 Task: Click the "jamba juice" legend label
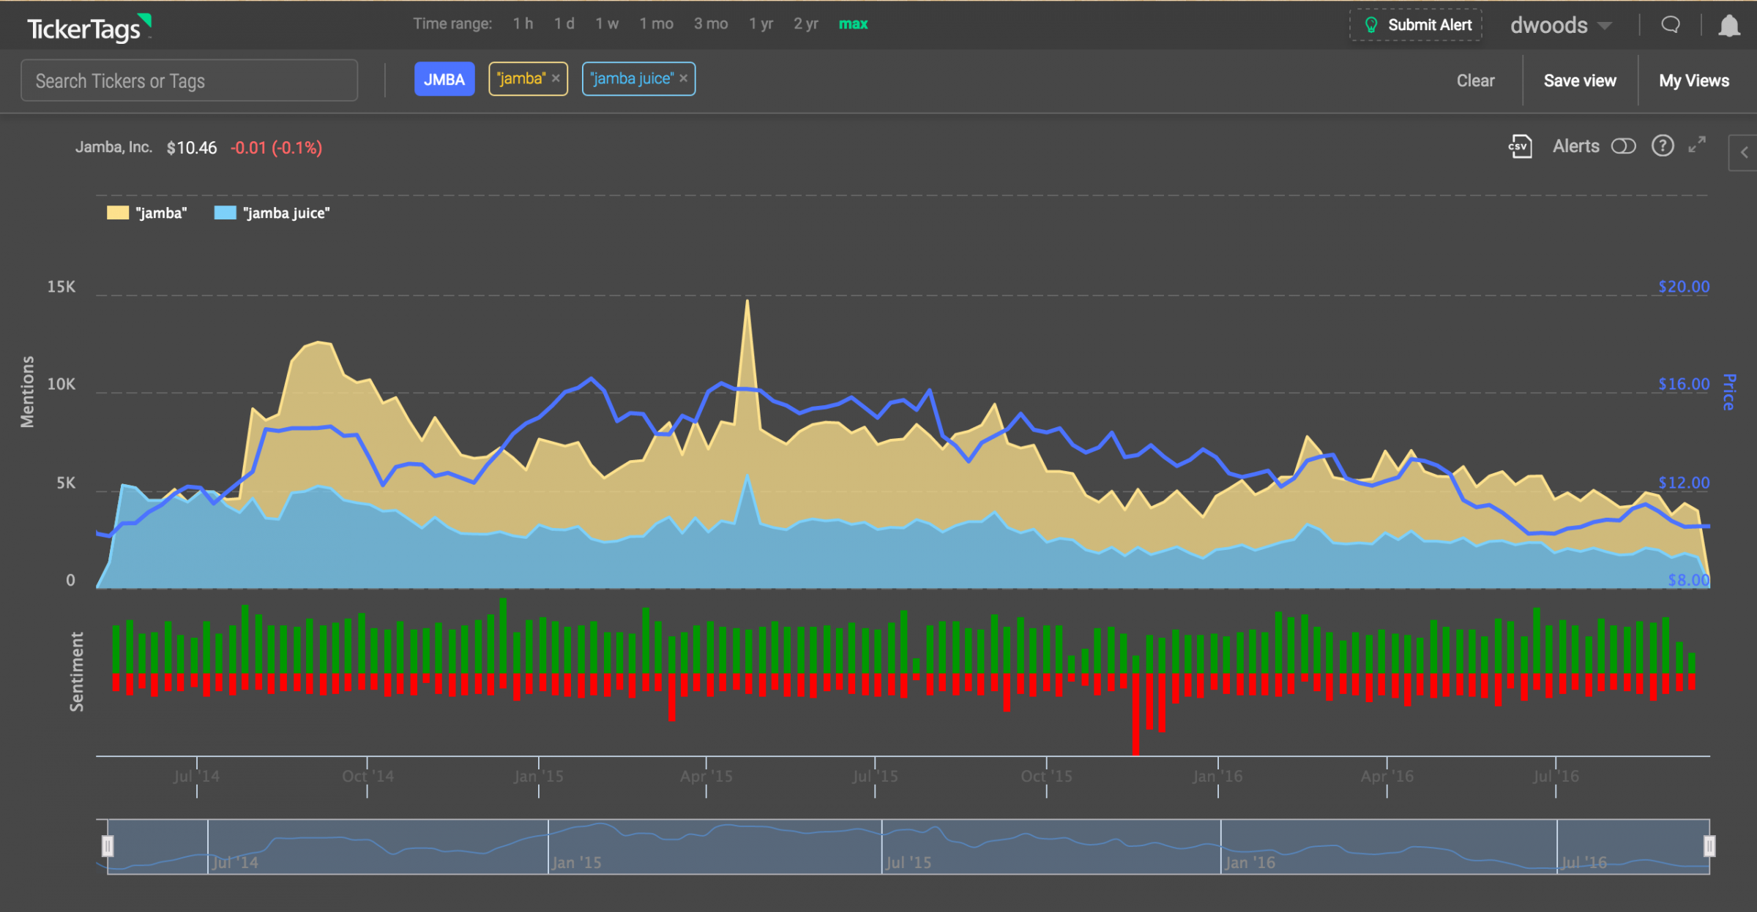tap(286, 213)
